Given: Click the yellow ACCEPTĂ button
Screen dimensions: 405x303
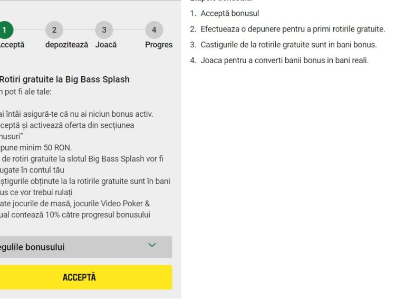Looking at the screenshot, I should 86,277.
